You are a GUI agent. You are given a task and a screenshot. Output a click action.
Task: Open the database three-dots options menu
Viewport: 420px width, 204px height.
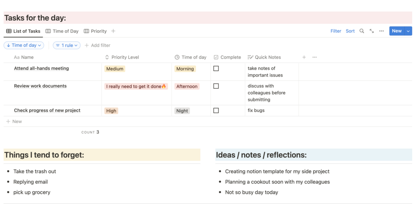click(382, 31)
